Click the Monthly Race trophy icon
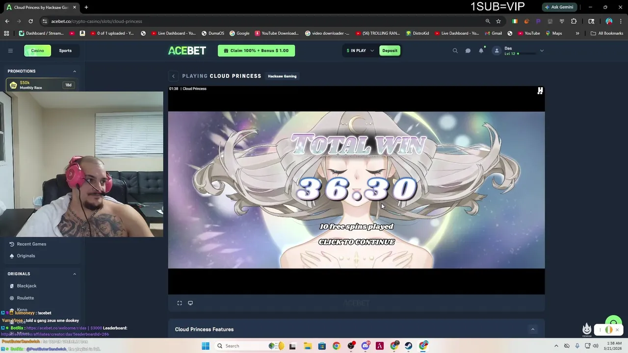Viewport: 628px width, 353px height. tap(13, 85)
